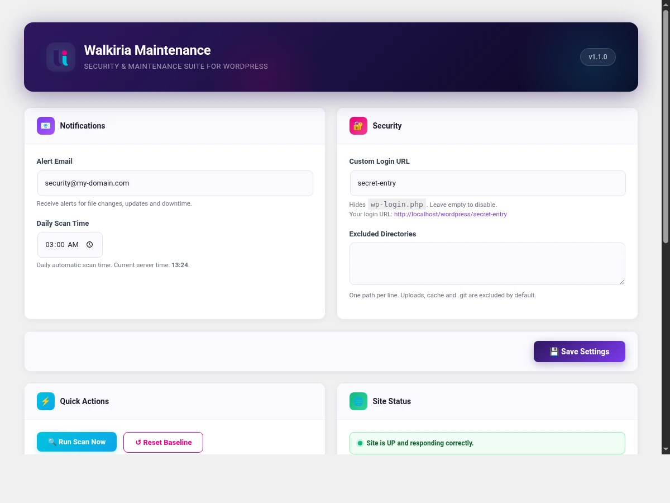
Task: Click the Site Status globe icon
Action: (358, 401)
